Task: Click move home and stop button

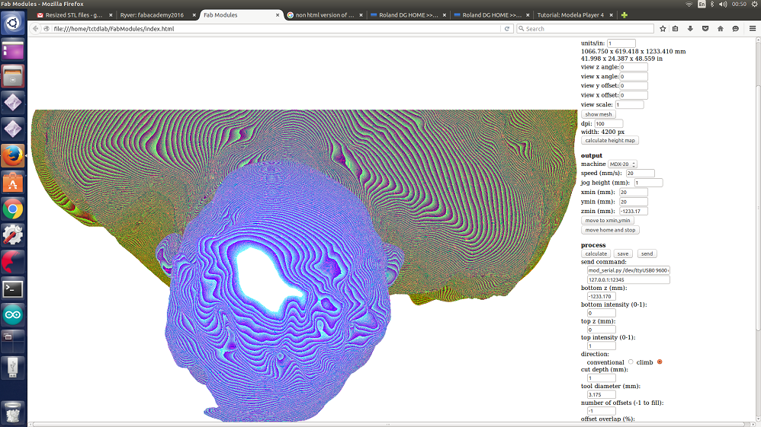Action: [x=610, y=230]
